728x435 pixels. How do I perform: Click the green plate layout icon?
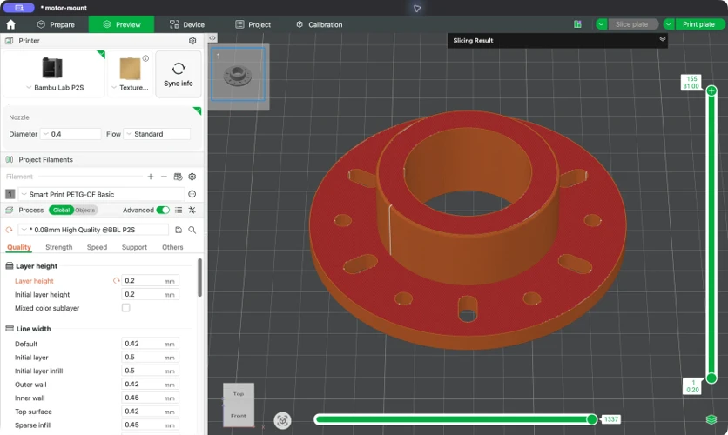(577, 24)
